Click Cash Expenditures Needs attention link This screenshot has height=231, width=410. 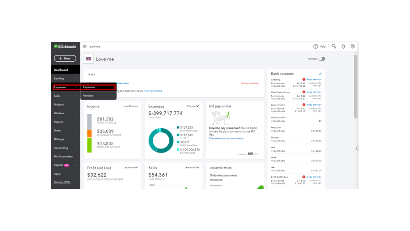tap(314, 92)
